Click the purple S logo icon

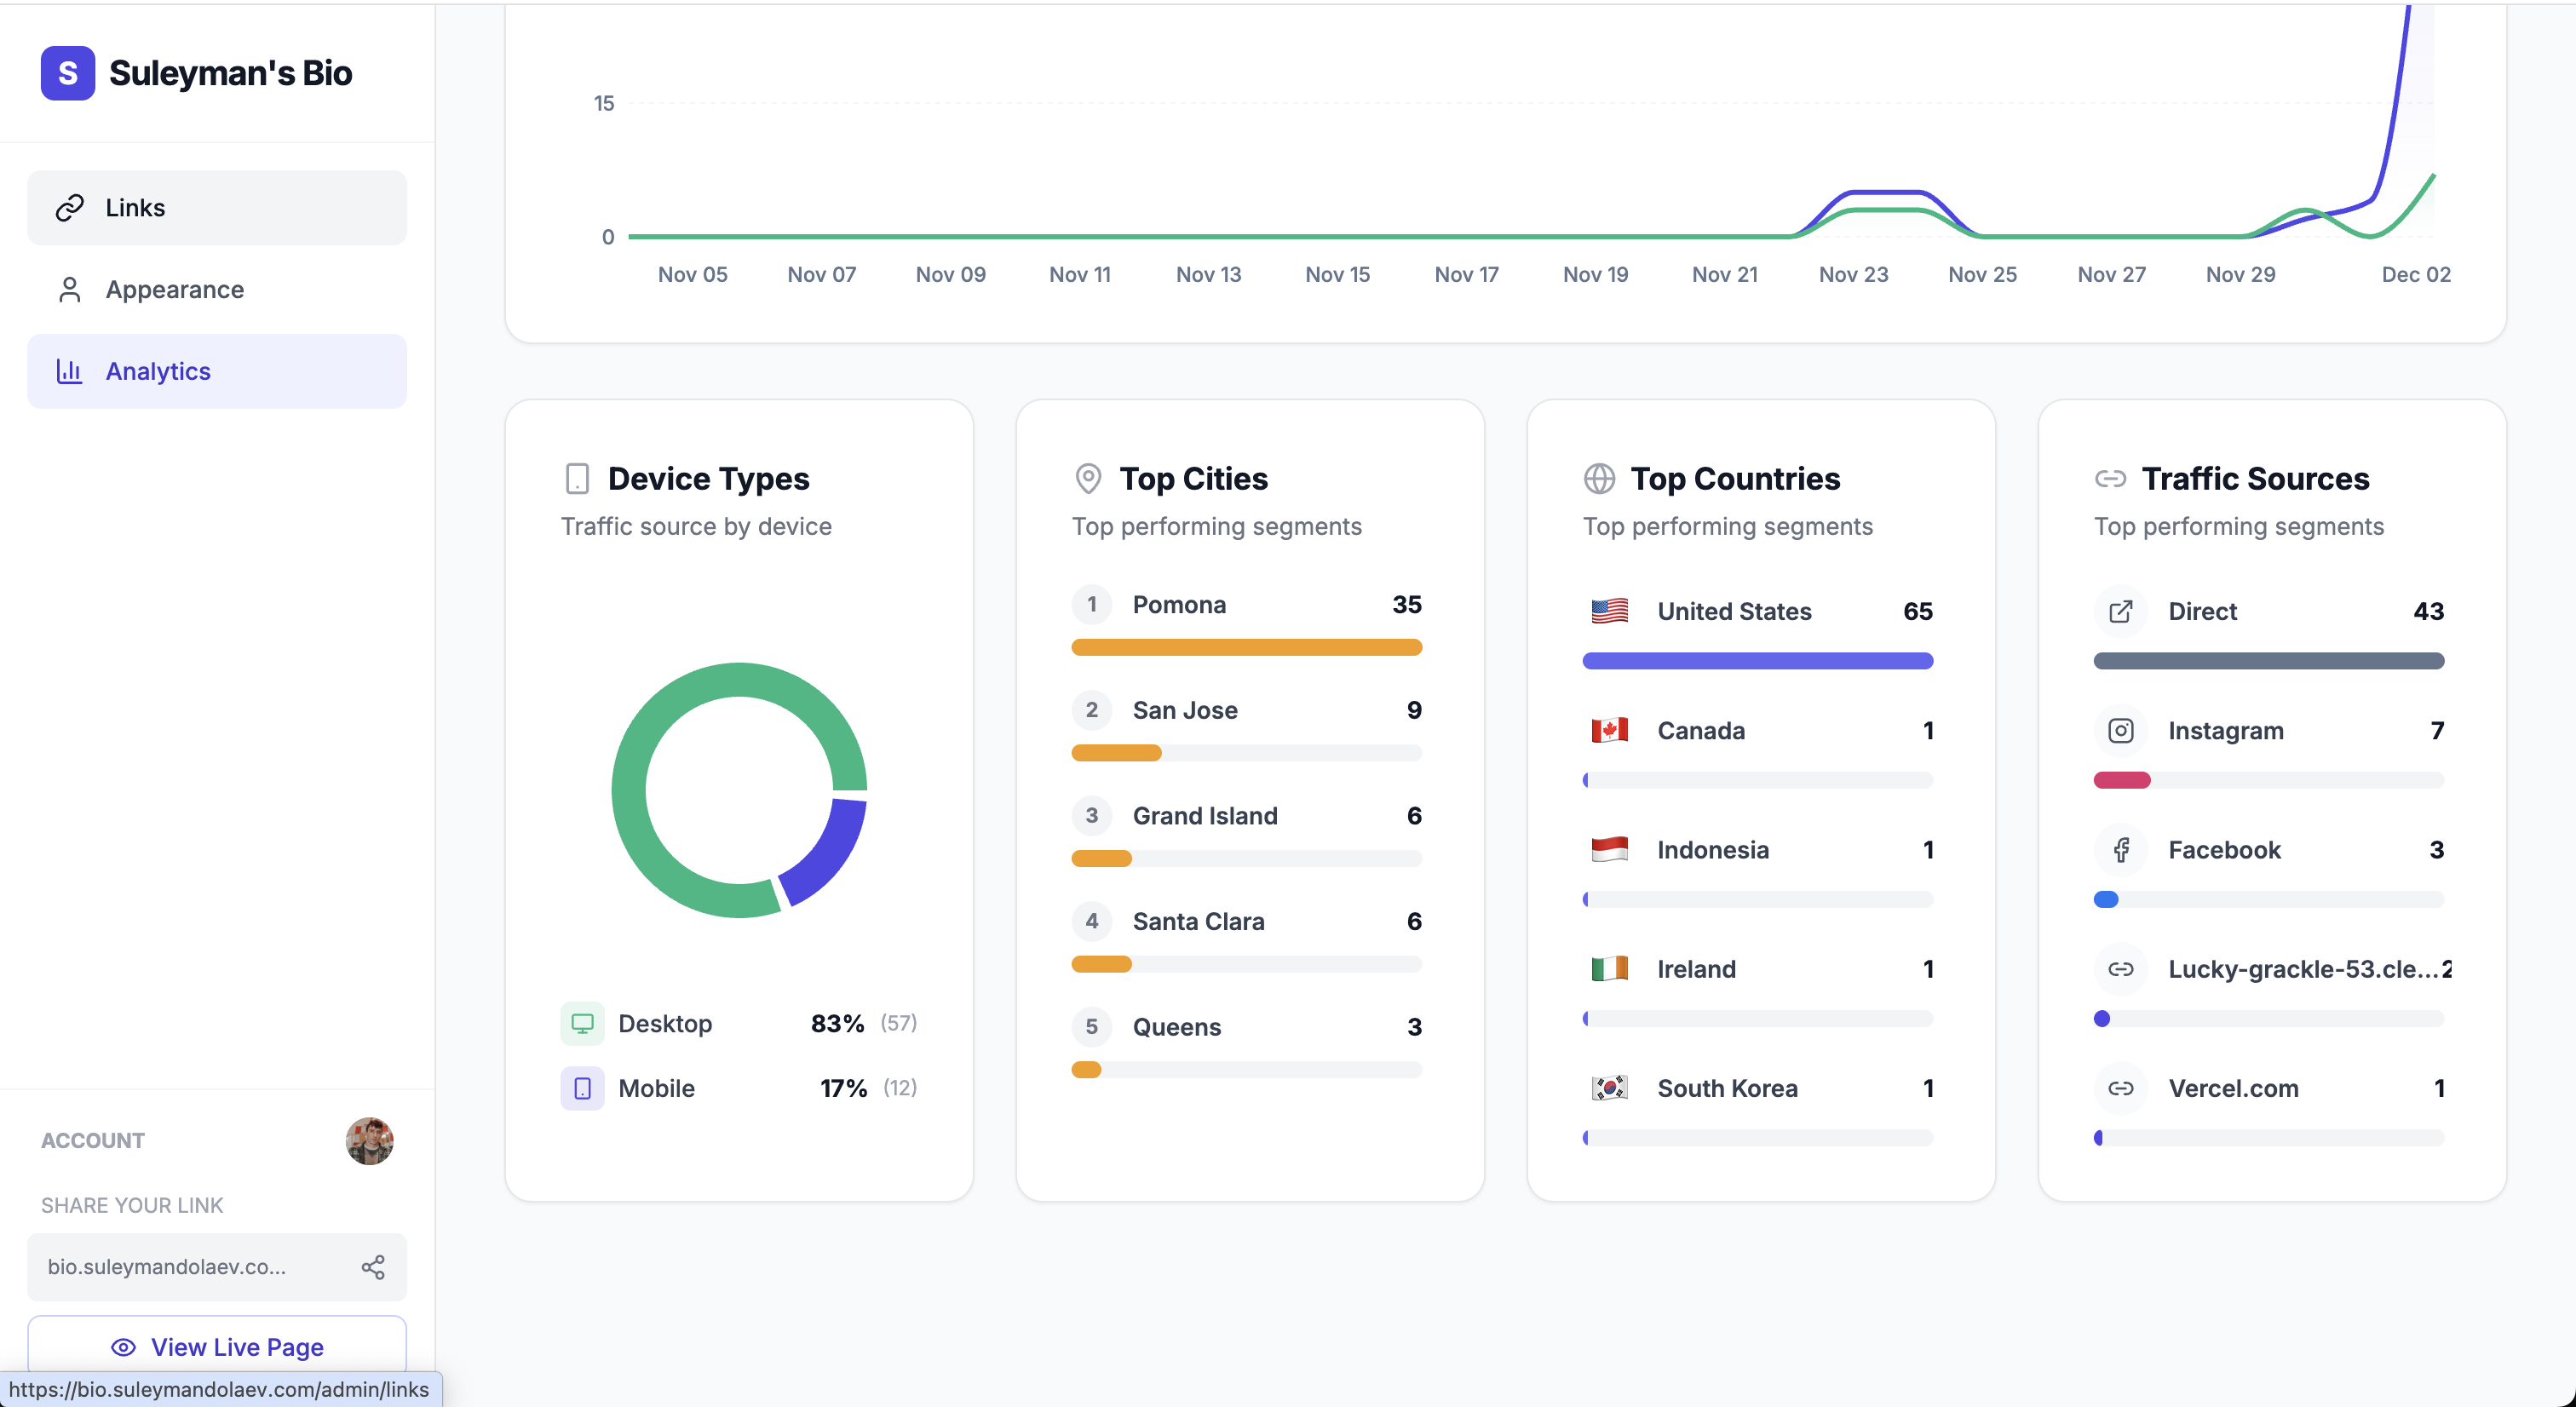pyautogui.click(x=67, y=73)
